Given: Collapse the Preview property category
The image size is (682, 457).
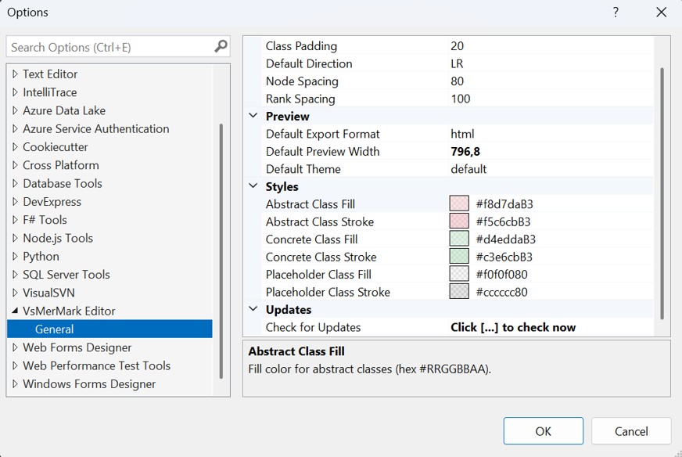Looking at the screenshot, I should coord(253,116).
